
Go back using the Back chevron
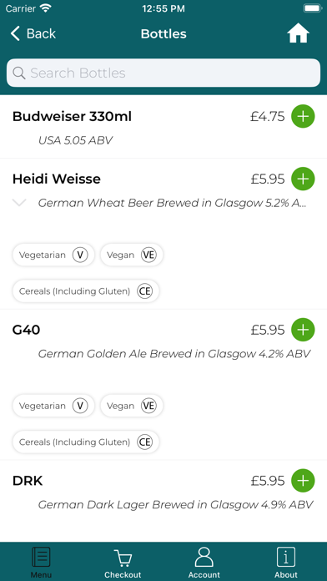[x=33, y=33]
